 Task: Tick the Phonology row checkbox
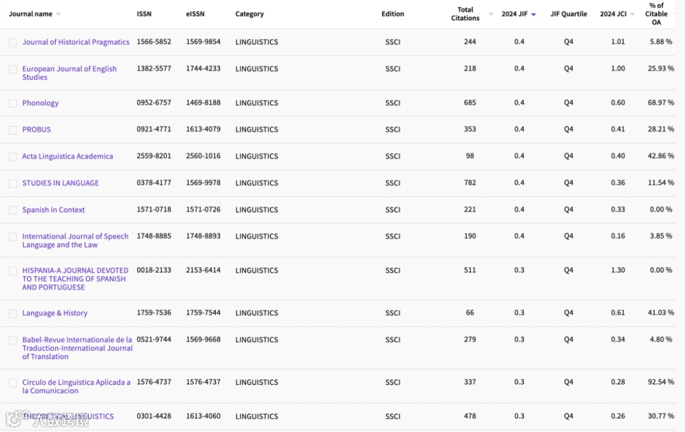(13, 103)
